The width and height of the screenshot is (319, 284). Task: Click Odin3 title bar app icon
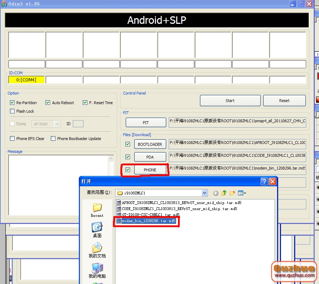[4, 4]
